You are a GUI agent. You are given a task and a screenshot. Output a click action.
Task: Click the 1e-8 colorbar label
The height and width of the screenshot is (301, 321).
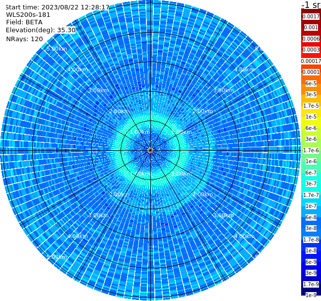pyautogui.click(x=311, y=250)
